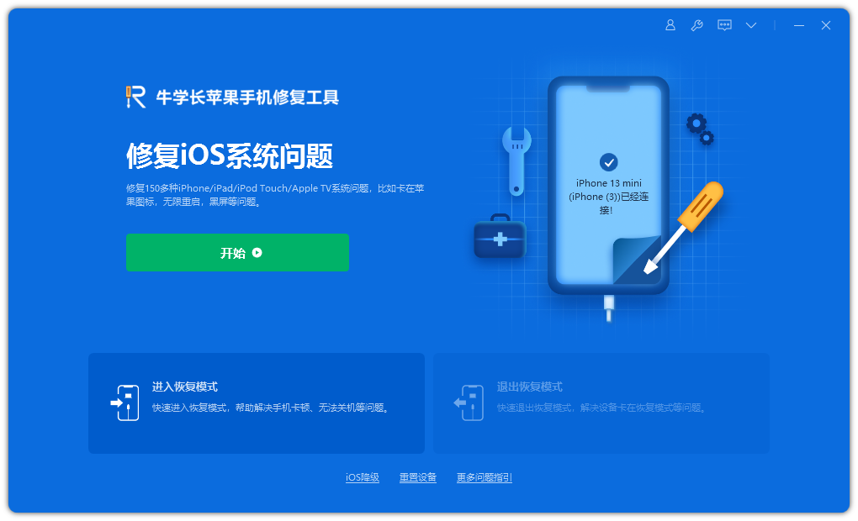Open the feedback chat bubble icon
The height and width of the screenshot is (521, 858).
pos(724,25)
